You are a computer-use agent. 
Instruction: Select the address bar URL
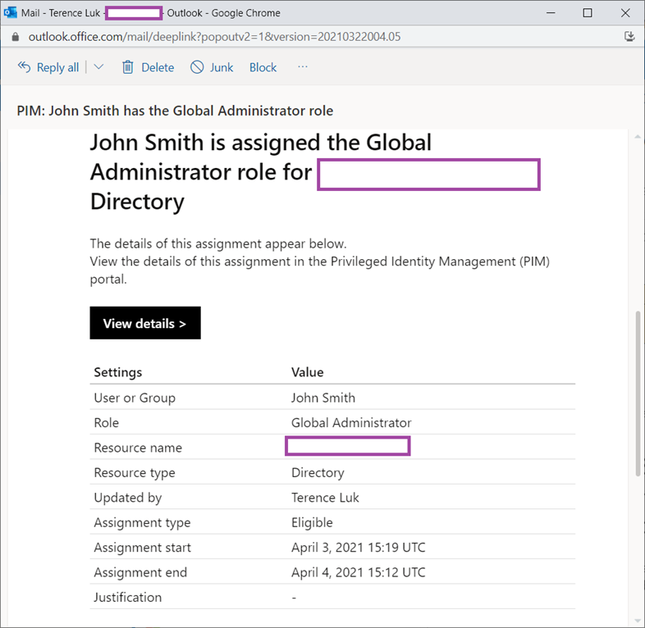(214, 37)
